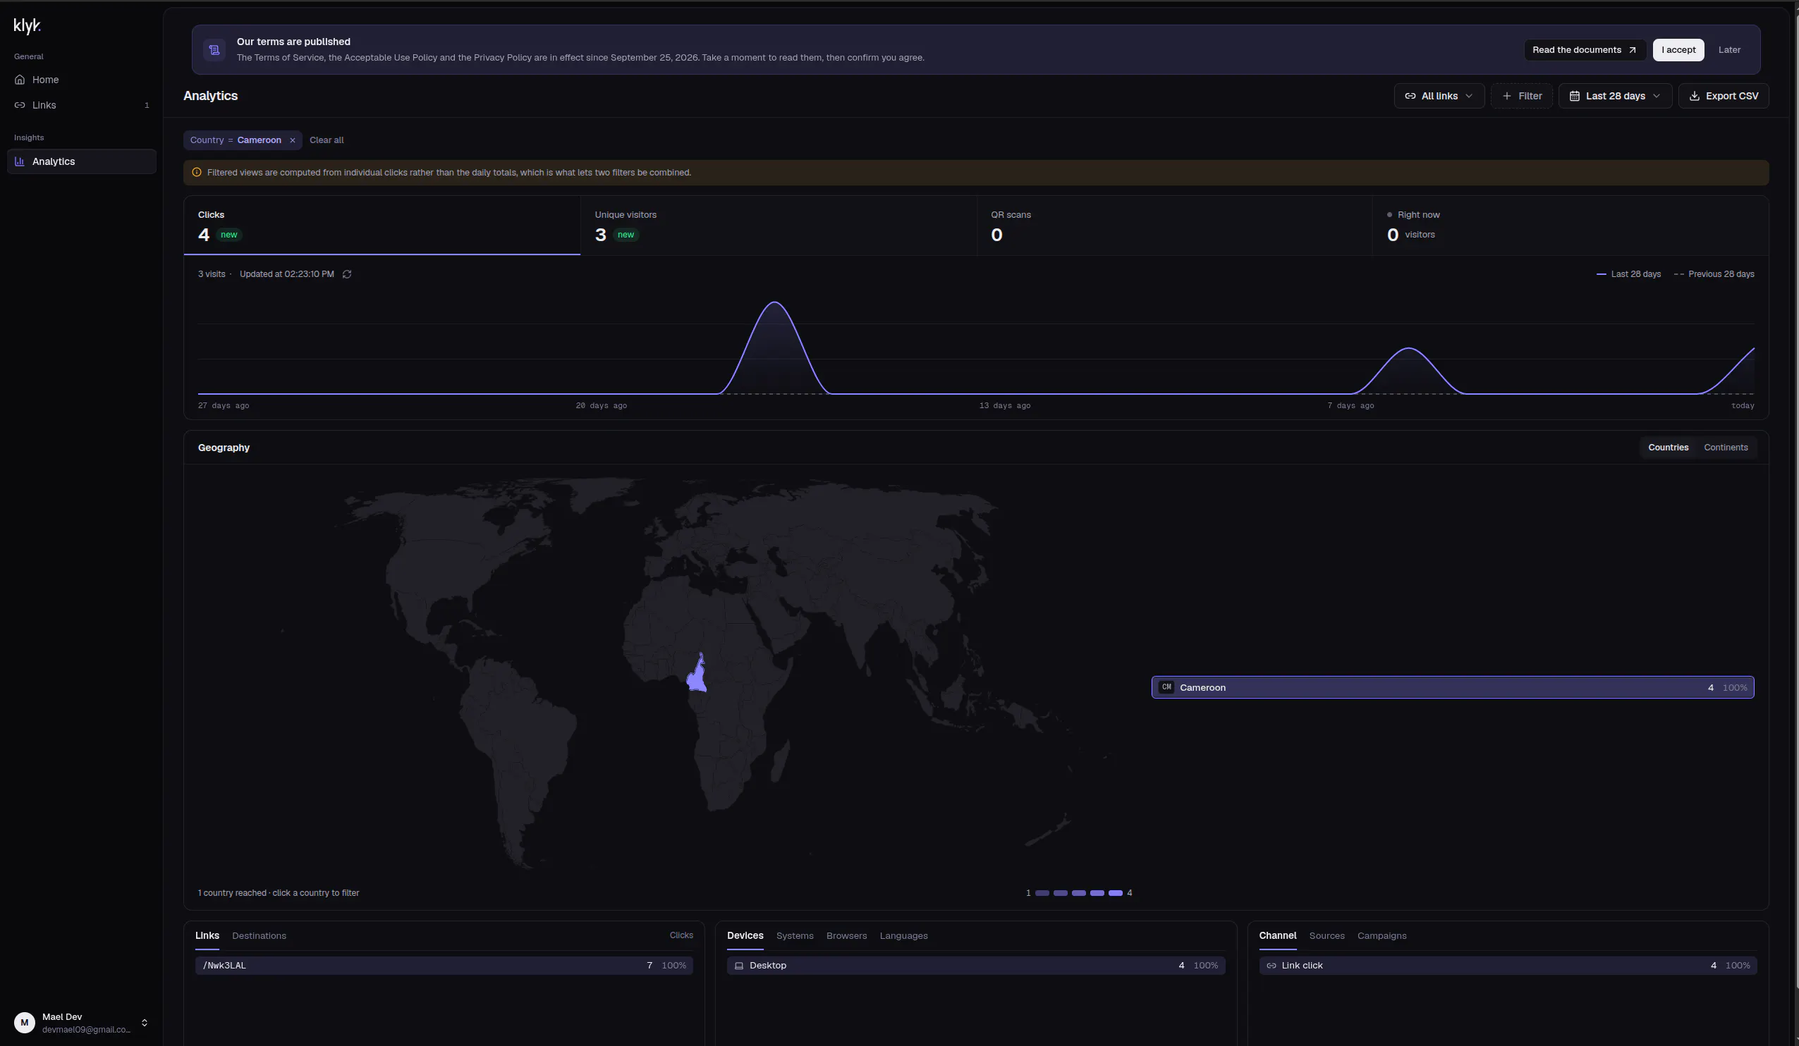
Task: Click the CM flag badge for Cameroon
Action: [1166, 687]
